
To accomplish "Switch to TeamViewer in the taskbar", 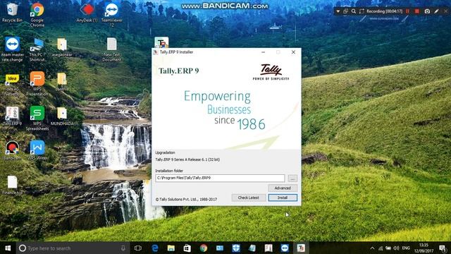I will tap(285, 248).
